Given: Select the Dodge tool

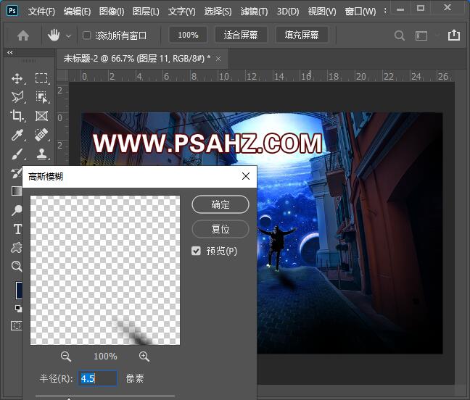Looking at the screenshot, I should (x=17, y=210).
